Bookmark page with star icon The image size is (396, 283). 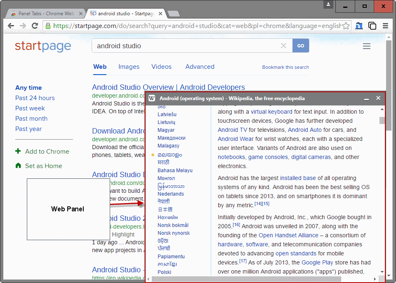[346, 26]
